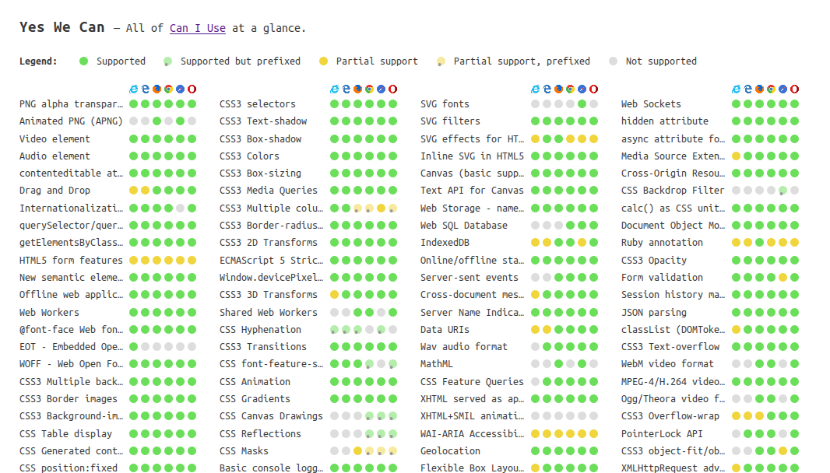Click the Opera icon above SVG fonts
This screenshot has height=473, width=830.
tap(594, 89)
